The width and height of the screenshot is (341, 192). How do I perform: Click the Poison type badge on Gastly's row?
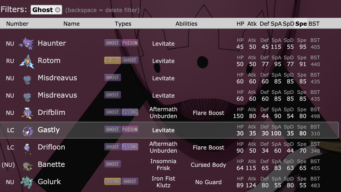click(130, 130)
